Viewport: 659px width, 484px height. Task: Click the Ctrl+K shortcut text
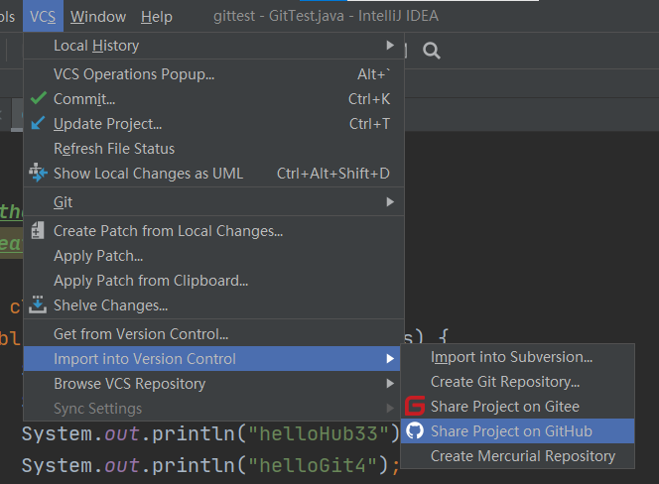pyautogui.click(x=369, y=99)
